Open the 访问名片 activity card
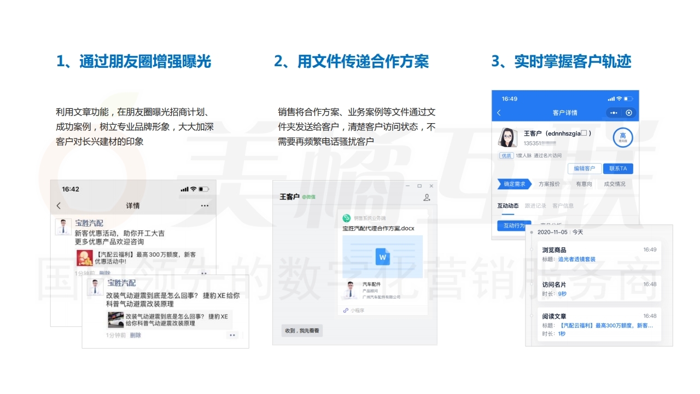700x394 pixels. tap(599, 289)
